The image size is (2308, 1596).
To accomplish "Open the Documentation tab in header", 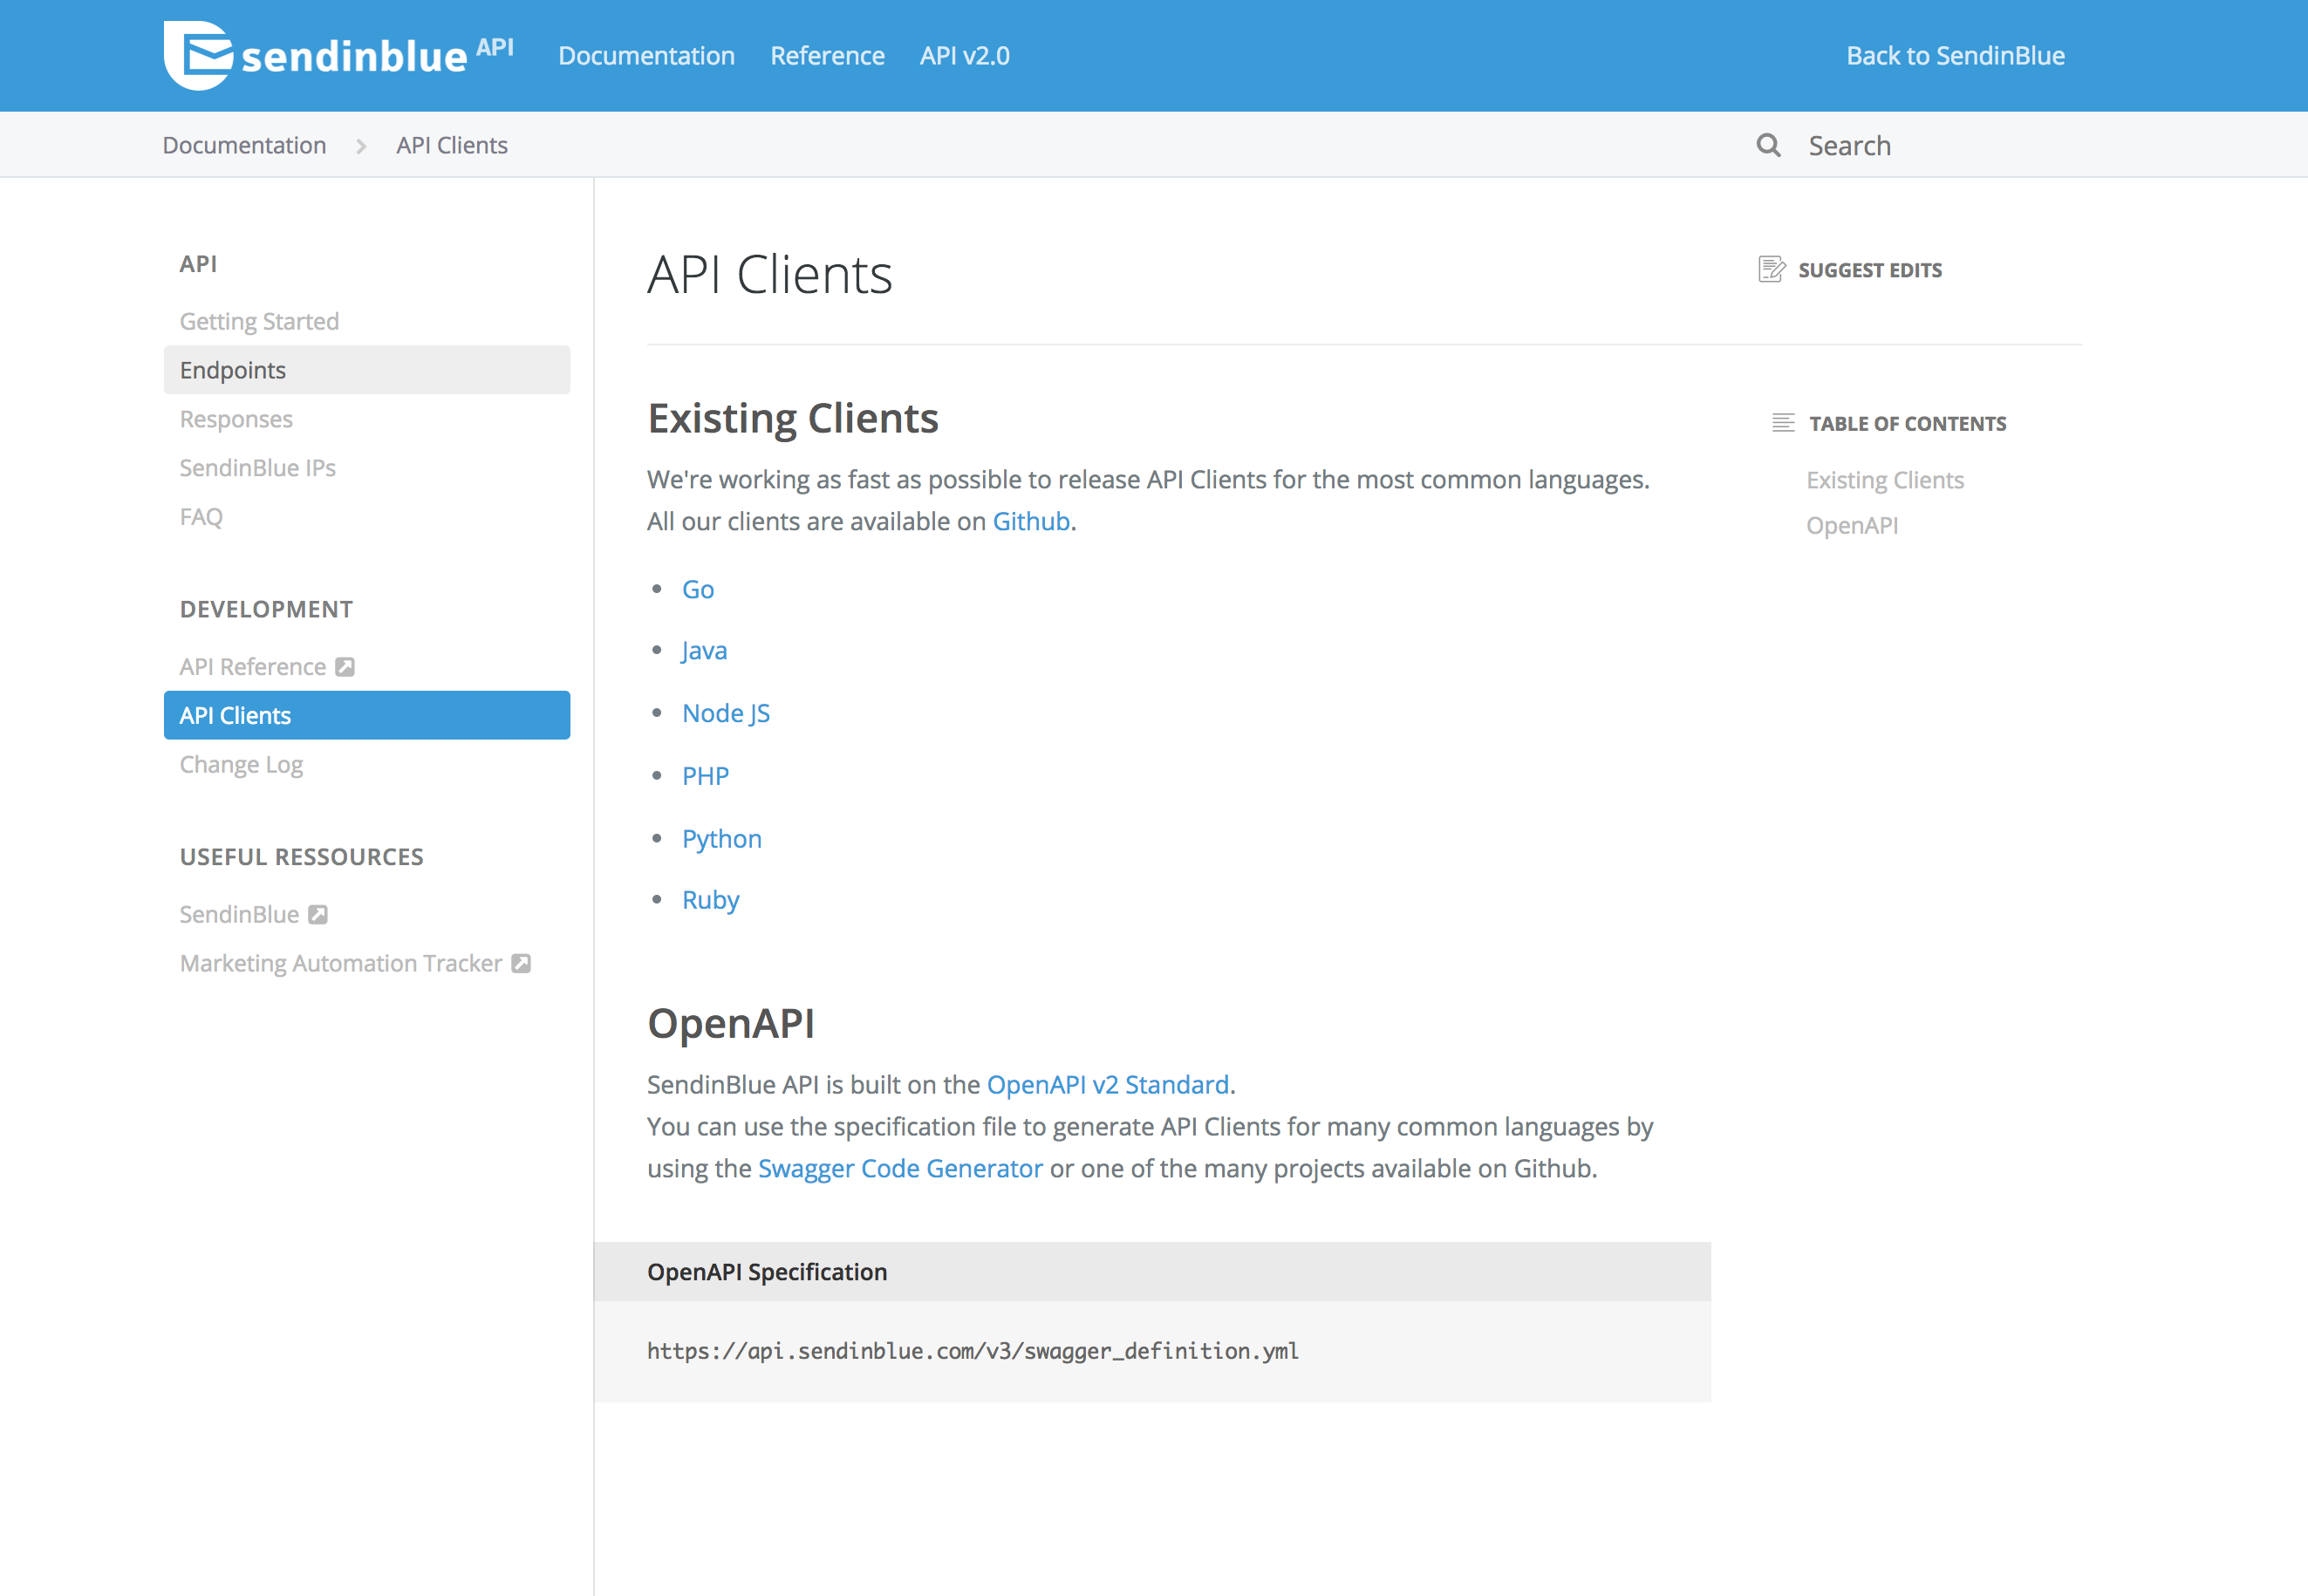I will point(646,56).
